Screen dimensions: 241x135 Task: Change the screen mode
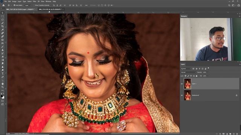coord(3,104)
